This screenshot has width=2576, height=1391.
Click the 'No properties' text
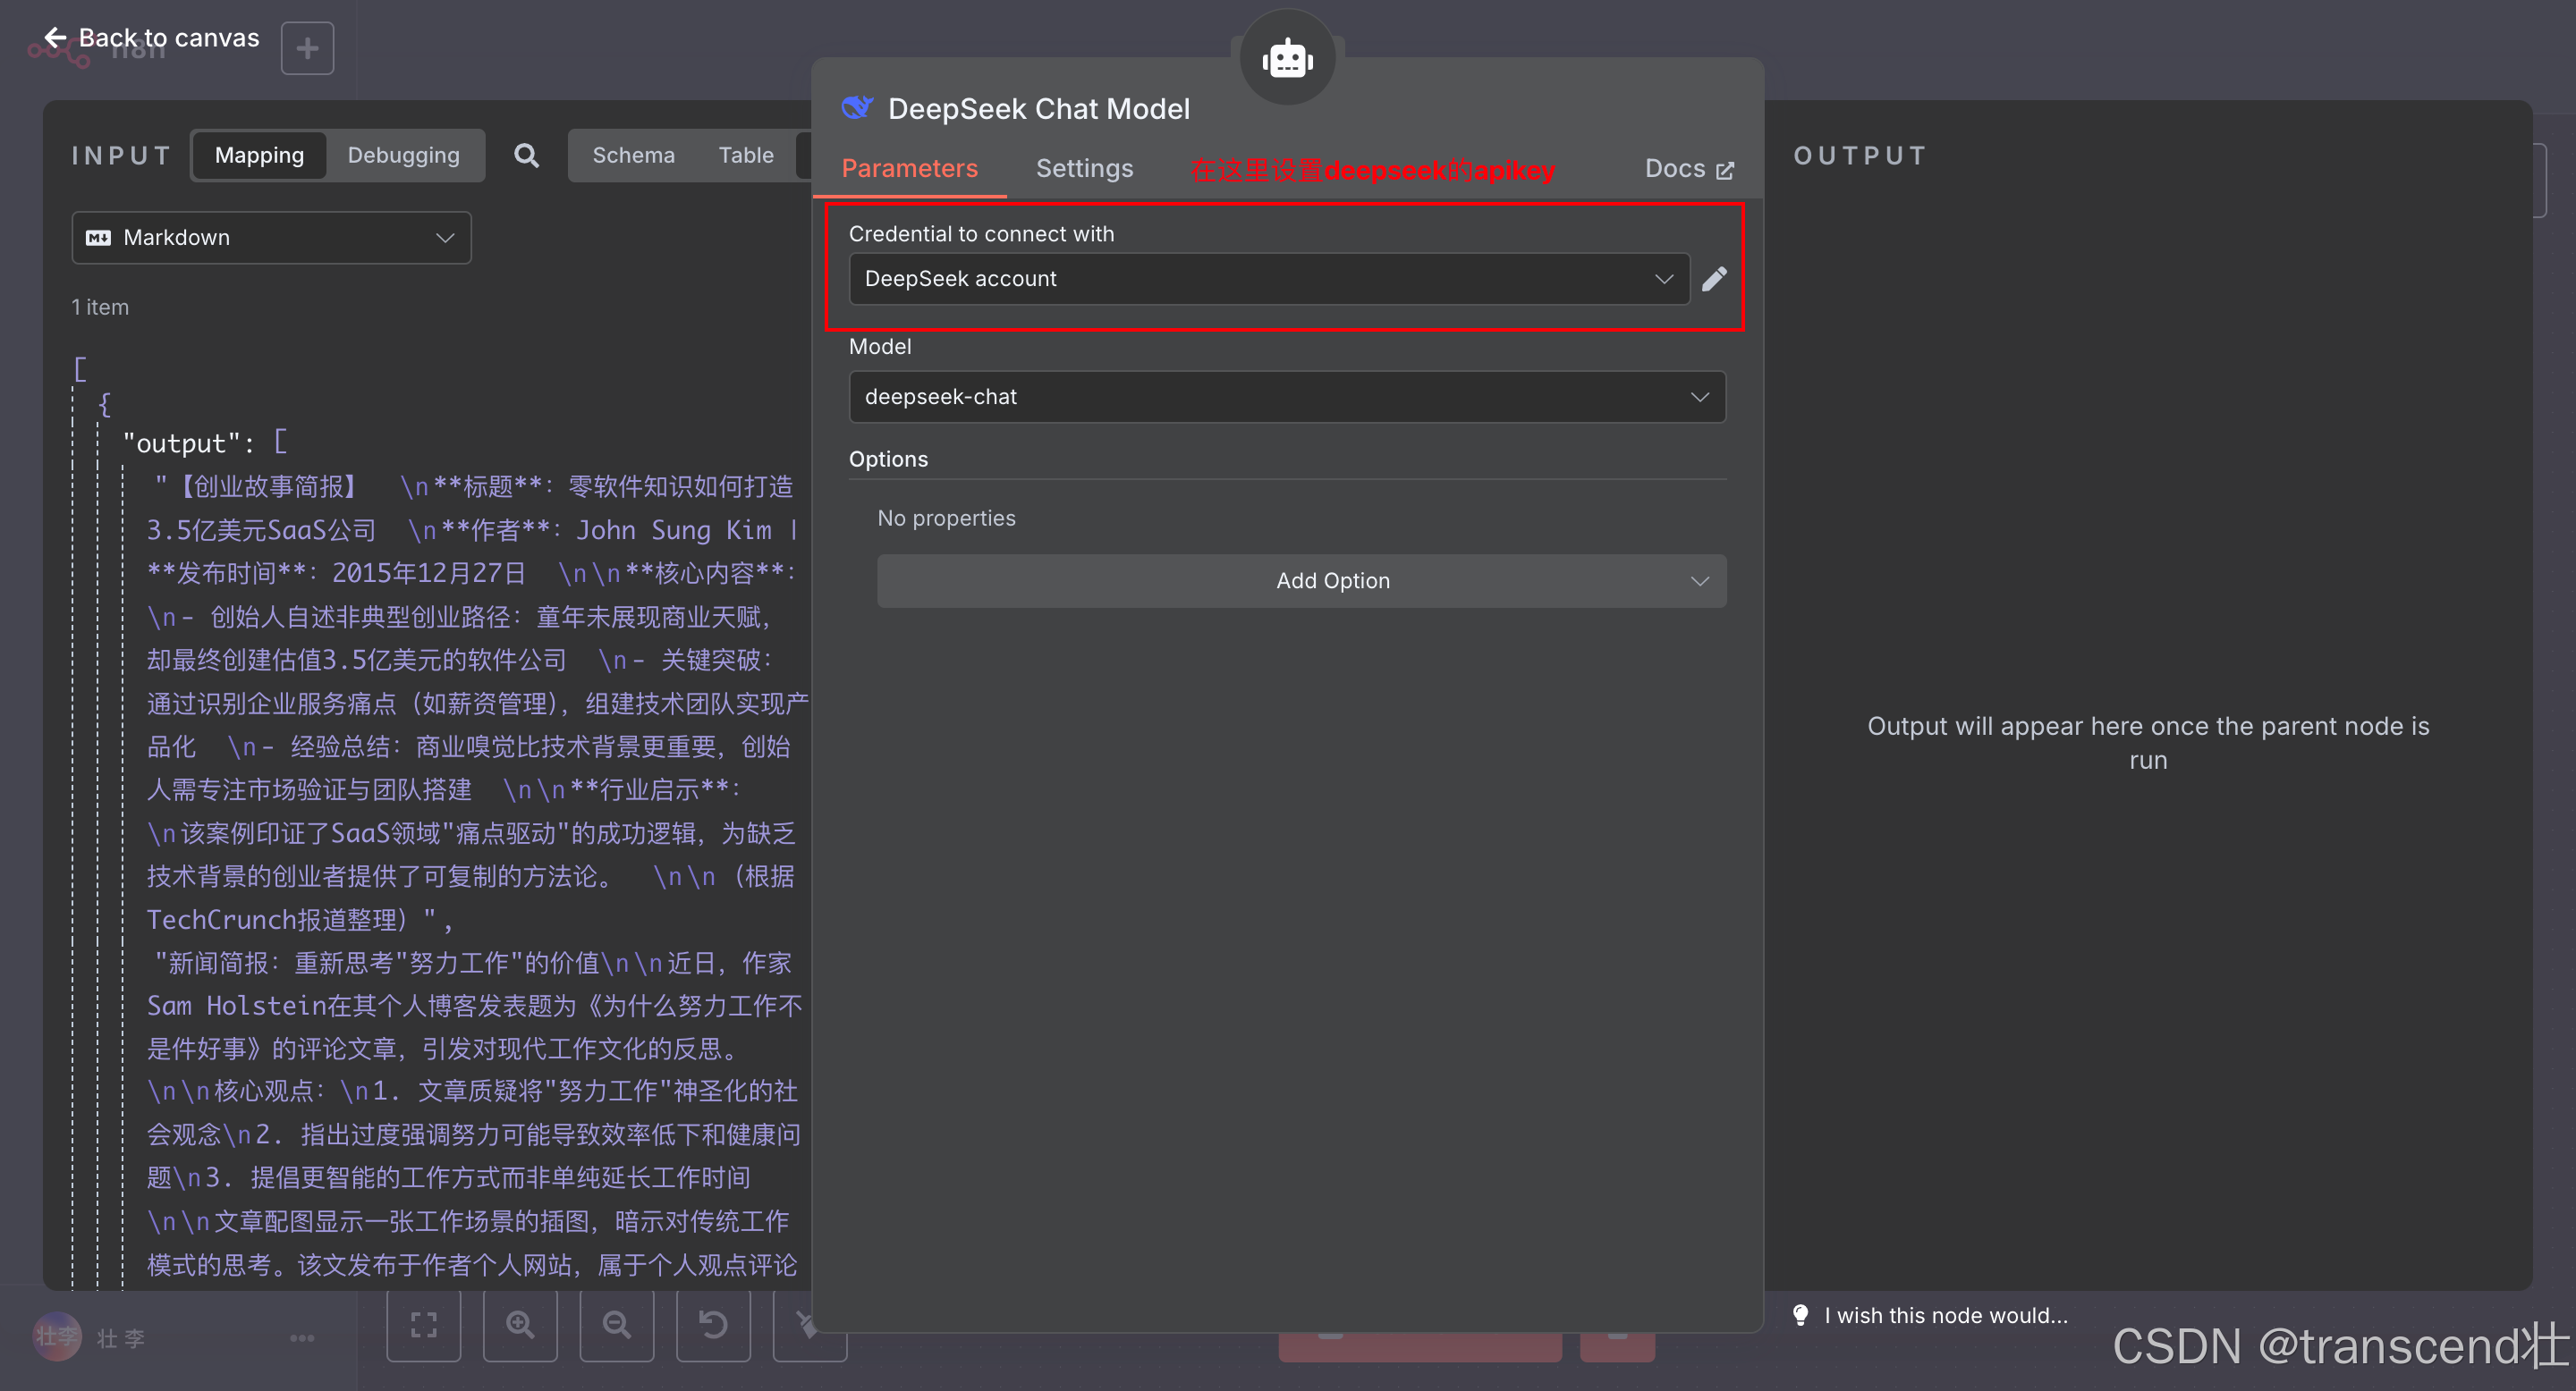[x=946, y=518]
